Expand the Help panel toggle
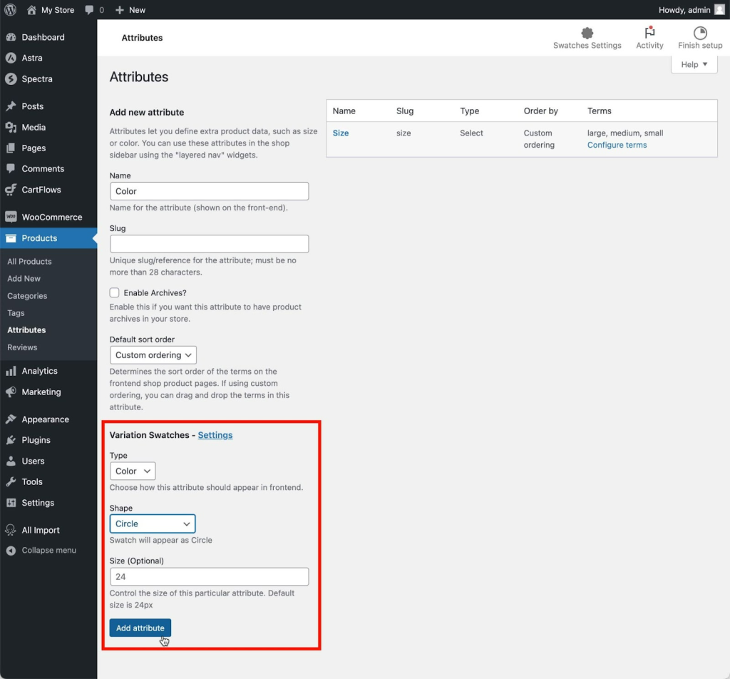 coord(694,64)
